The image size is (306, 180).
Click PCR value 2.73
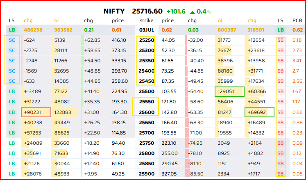coord(297,50)
